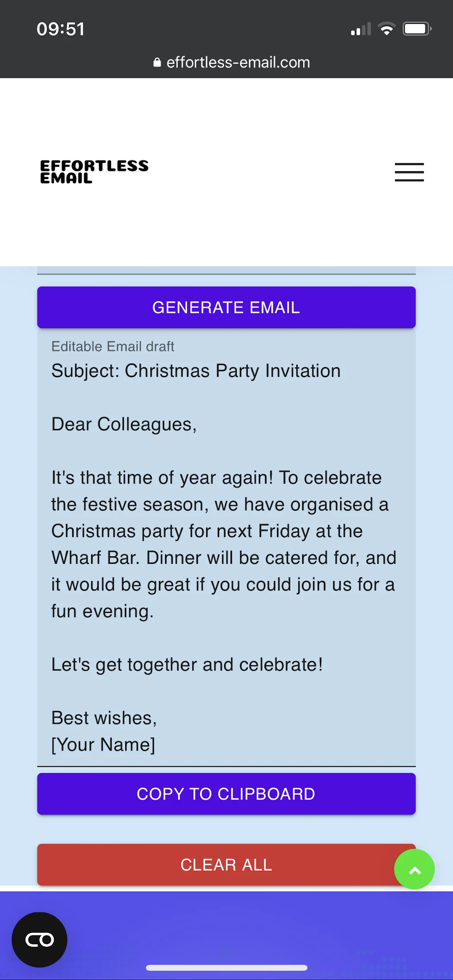Click the Subject line of the draft
Viewport: 453px width, 980px height.
tap(196, 371)
